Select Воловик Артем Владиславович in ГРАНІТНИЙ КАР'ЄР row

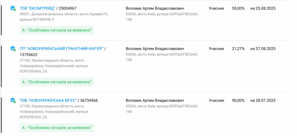tap(155, 49)
